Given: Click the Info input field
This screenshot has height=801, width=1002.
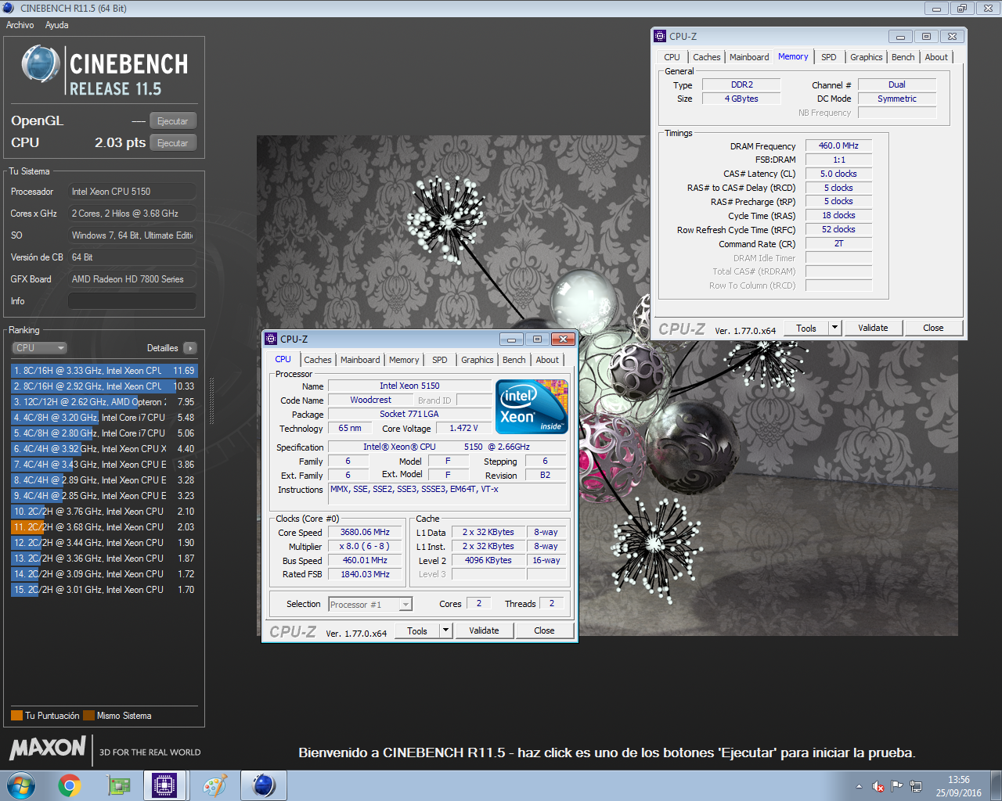Looking at the screenshot, I should tap(132, 301).
